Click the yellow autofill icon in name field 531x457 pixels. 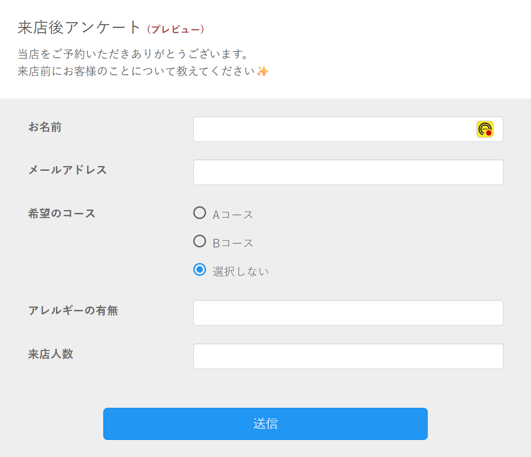pos(485,129)
